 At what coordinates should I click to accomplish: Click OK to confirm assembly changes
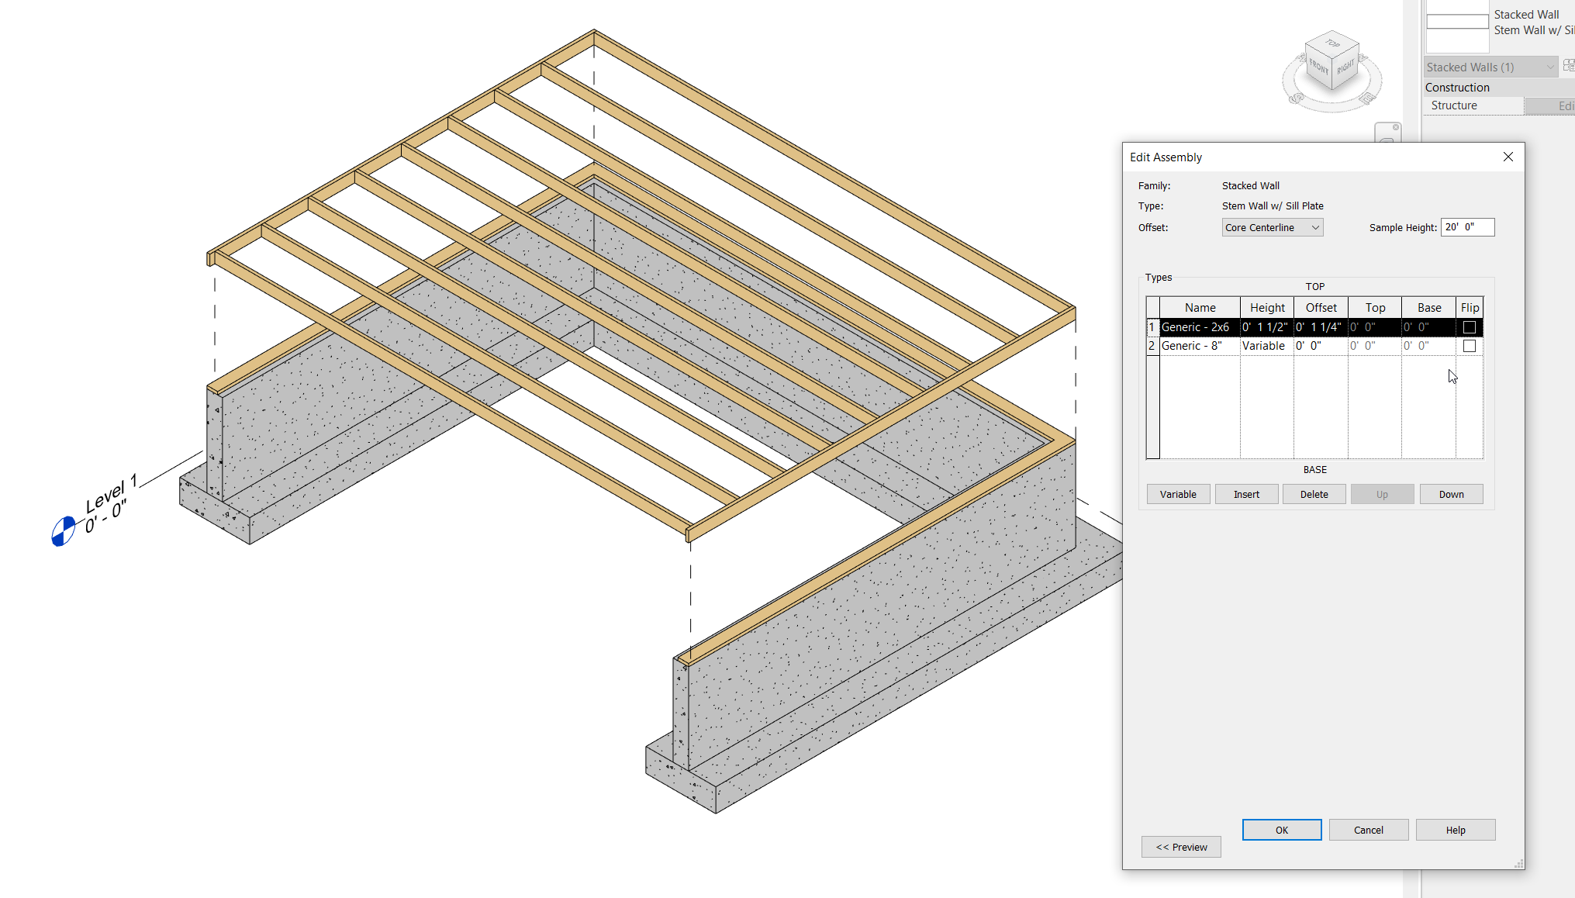tap(1281, 829)
